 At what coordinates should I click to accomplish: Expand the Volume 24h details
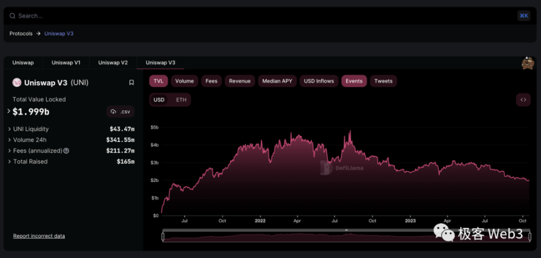9,140
